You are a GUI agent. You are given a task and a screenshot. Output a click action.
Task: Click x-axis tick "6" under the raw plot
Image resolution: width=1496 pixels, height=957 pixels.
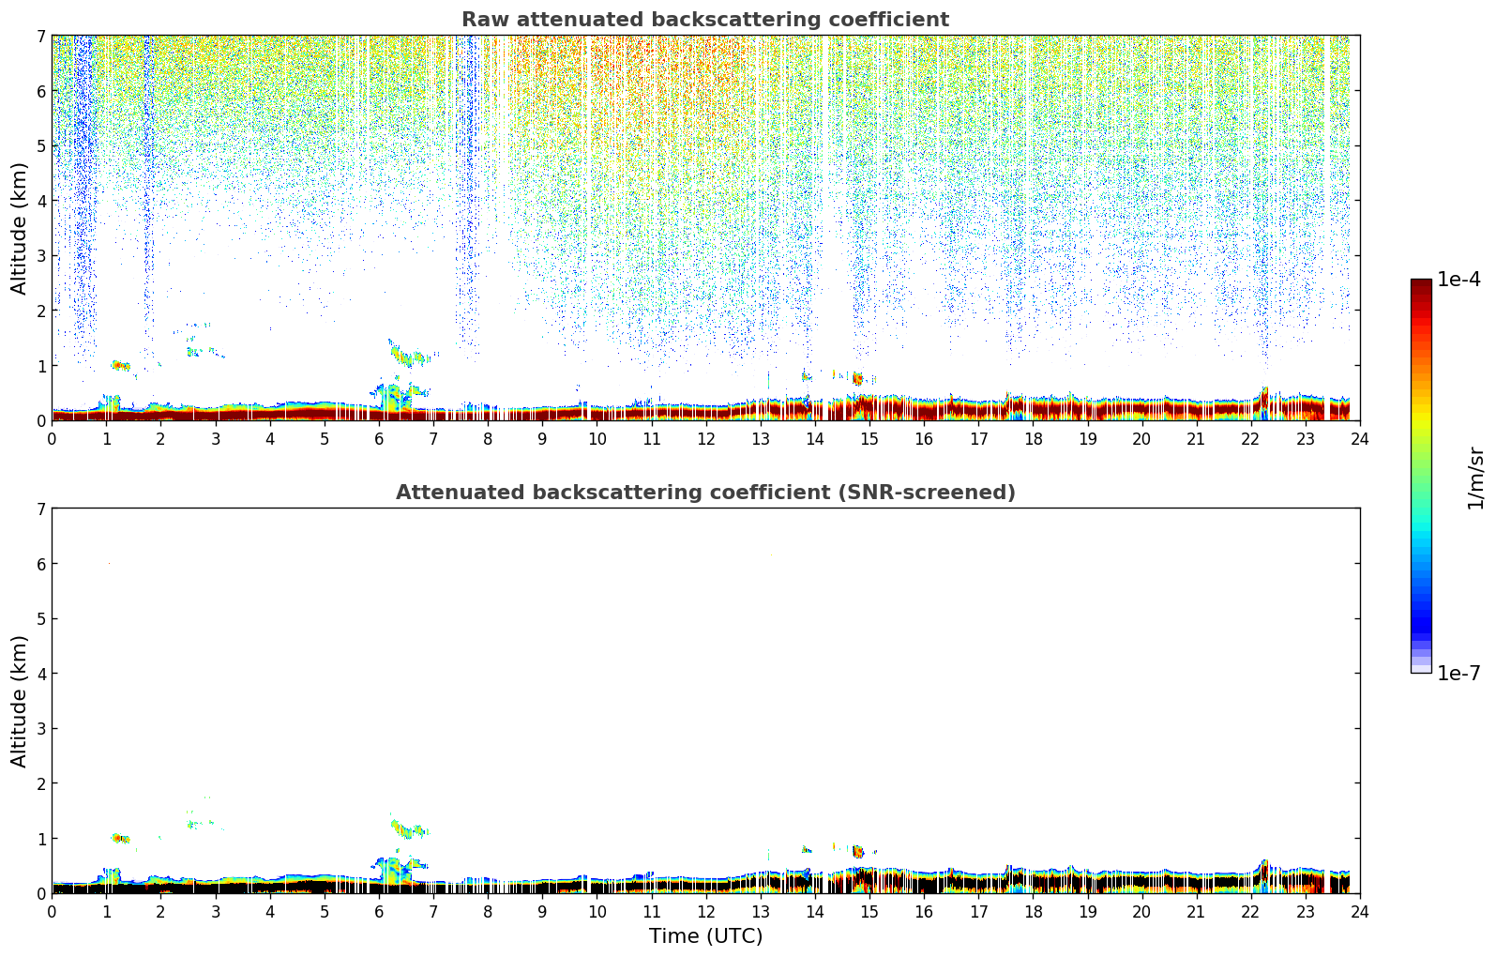pos(379,438)
